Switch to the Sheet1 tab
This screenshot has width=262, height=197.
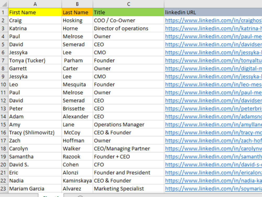click(51, 196)
